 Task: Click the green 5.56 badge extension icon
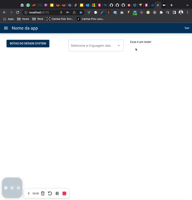[135, 13]
